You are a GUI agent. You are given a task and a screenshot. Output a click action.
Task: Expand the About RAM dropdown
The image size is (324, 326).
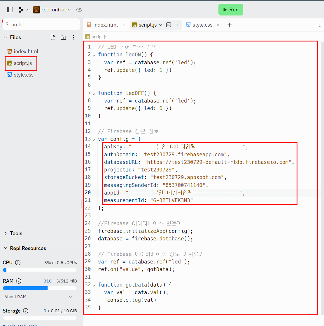tap(71, 297)
